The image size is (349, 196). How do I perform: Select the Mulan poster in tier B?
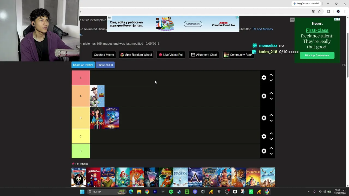(x=97, y=118)
